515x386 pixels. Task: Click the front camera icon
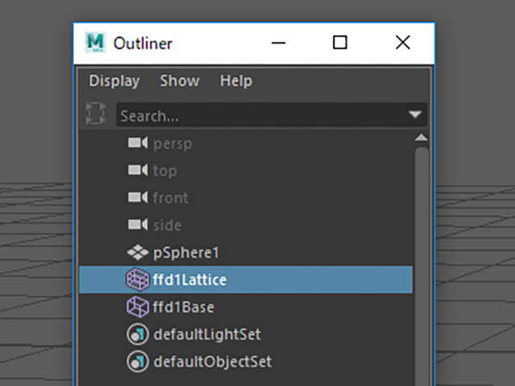coord(138,197)
